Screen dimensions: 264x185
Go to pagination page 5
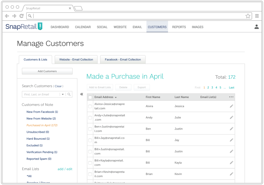coord(220,87)
